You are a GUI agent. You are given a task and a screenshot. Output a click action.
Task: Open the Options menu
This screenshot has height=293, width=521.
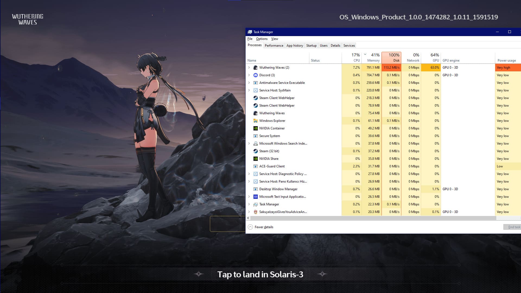coord(262,39)
